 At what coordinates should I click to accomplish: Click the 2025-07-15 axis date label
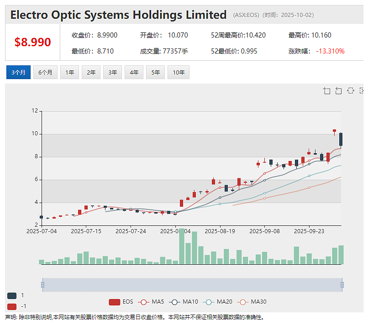tap(86, 231)
